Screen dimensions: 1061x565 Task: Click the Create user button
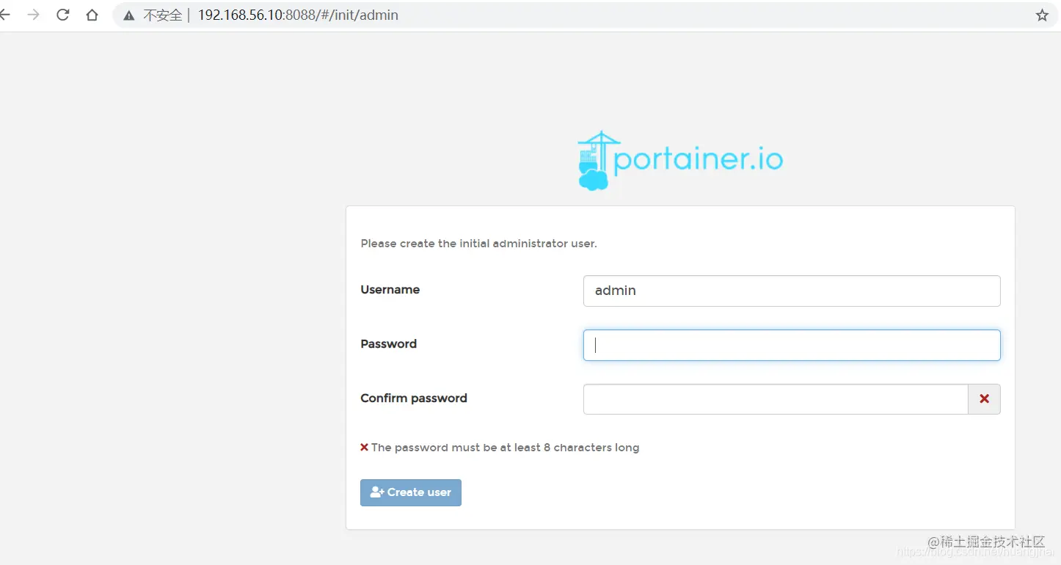[411, 492]
